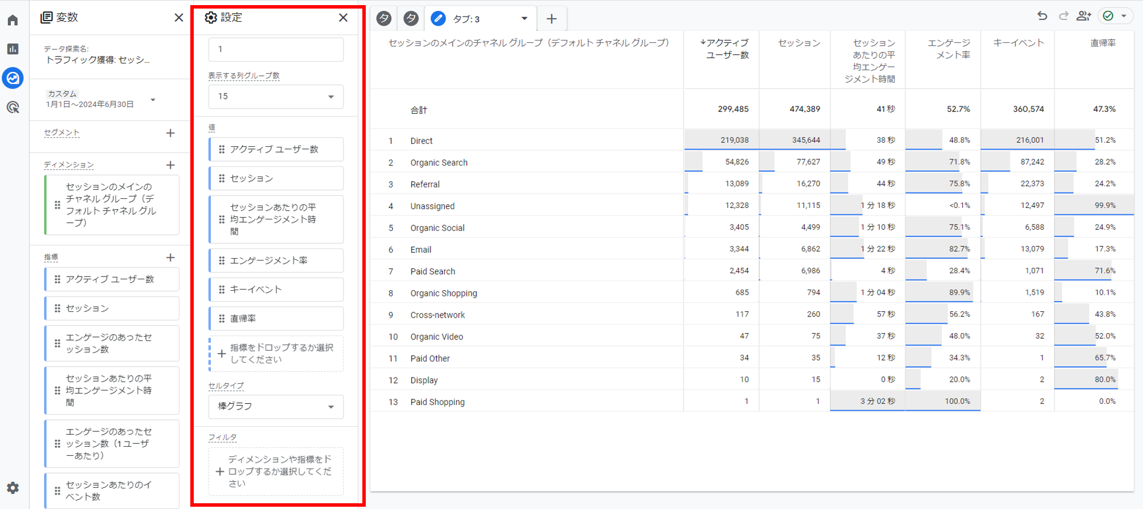The height and width of the screenshot is (509, 1143).
Task: Open the Advertising icon in sidebar
Action: [x=13, y=107]
